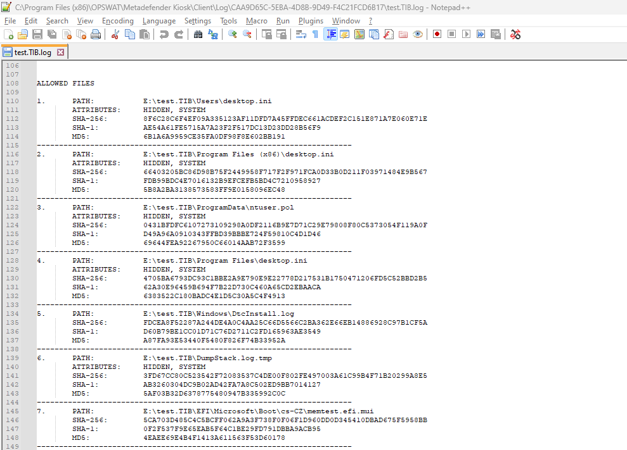This screenshot has width=627, height=450.
Task: Click the Program Files (x86)\desktop.ini path
Action: point(239,154)
